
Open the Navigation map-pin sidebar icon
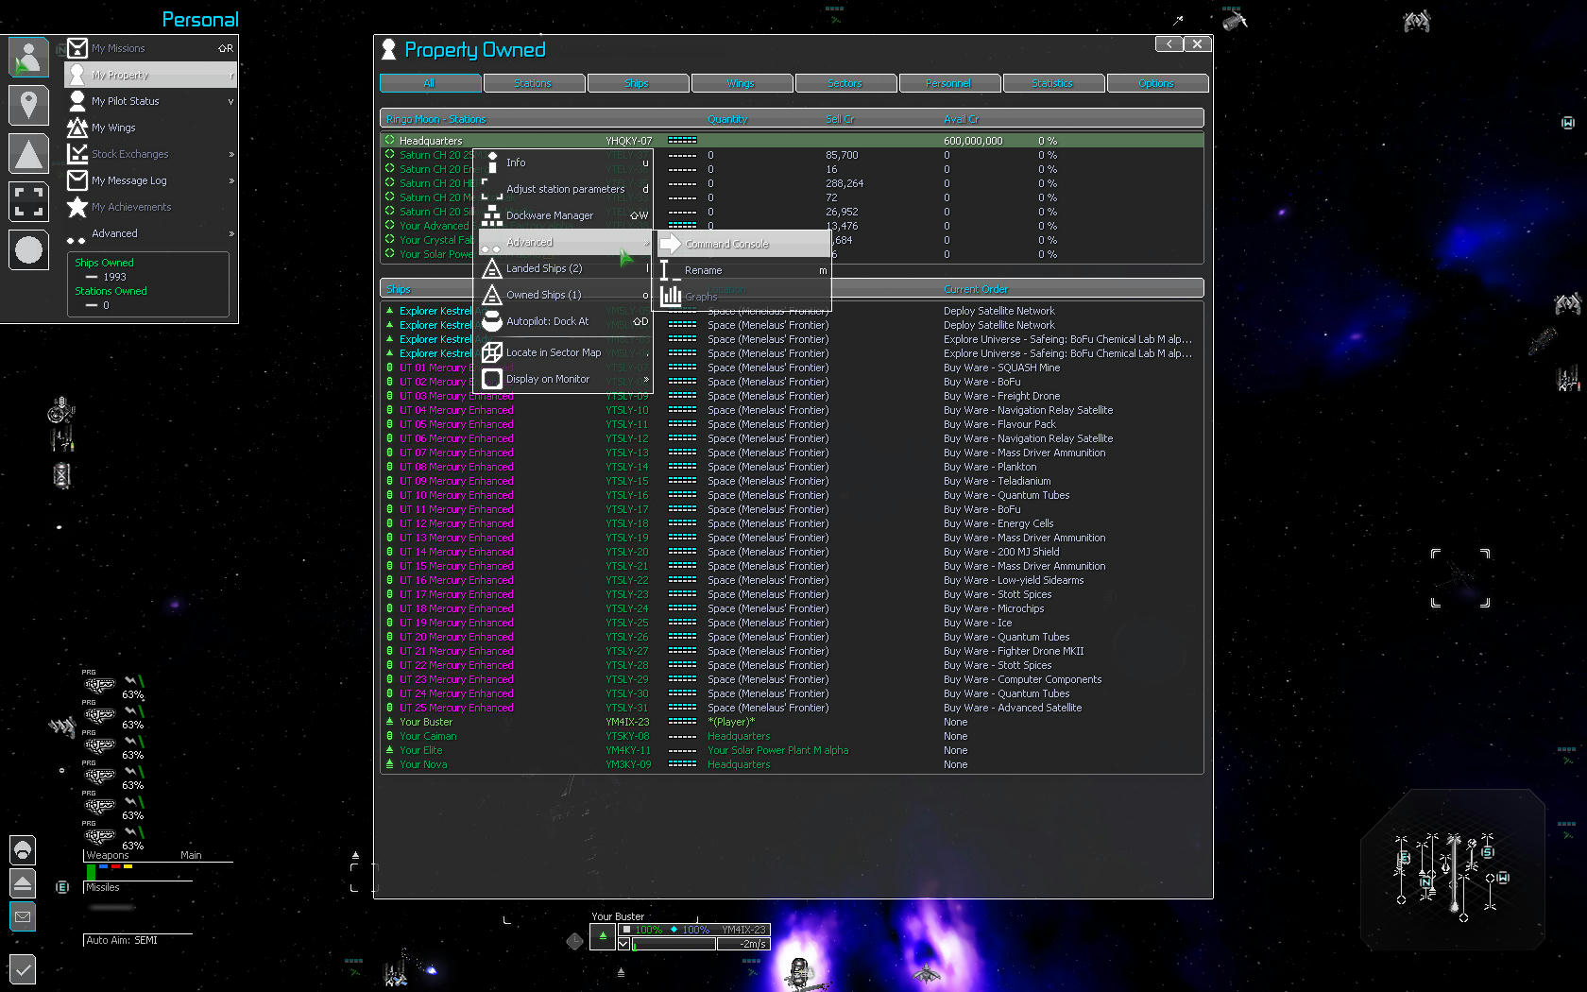coord(28,105)
